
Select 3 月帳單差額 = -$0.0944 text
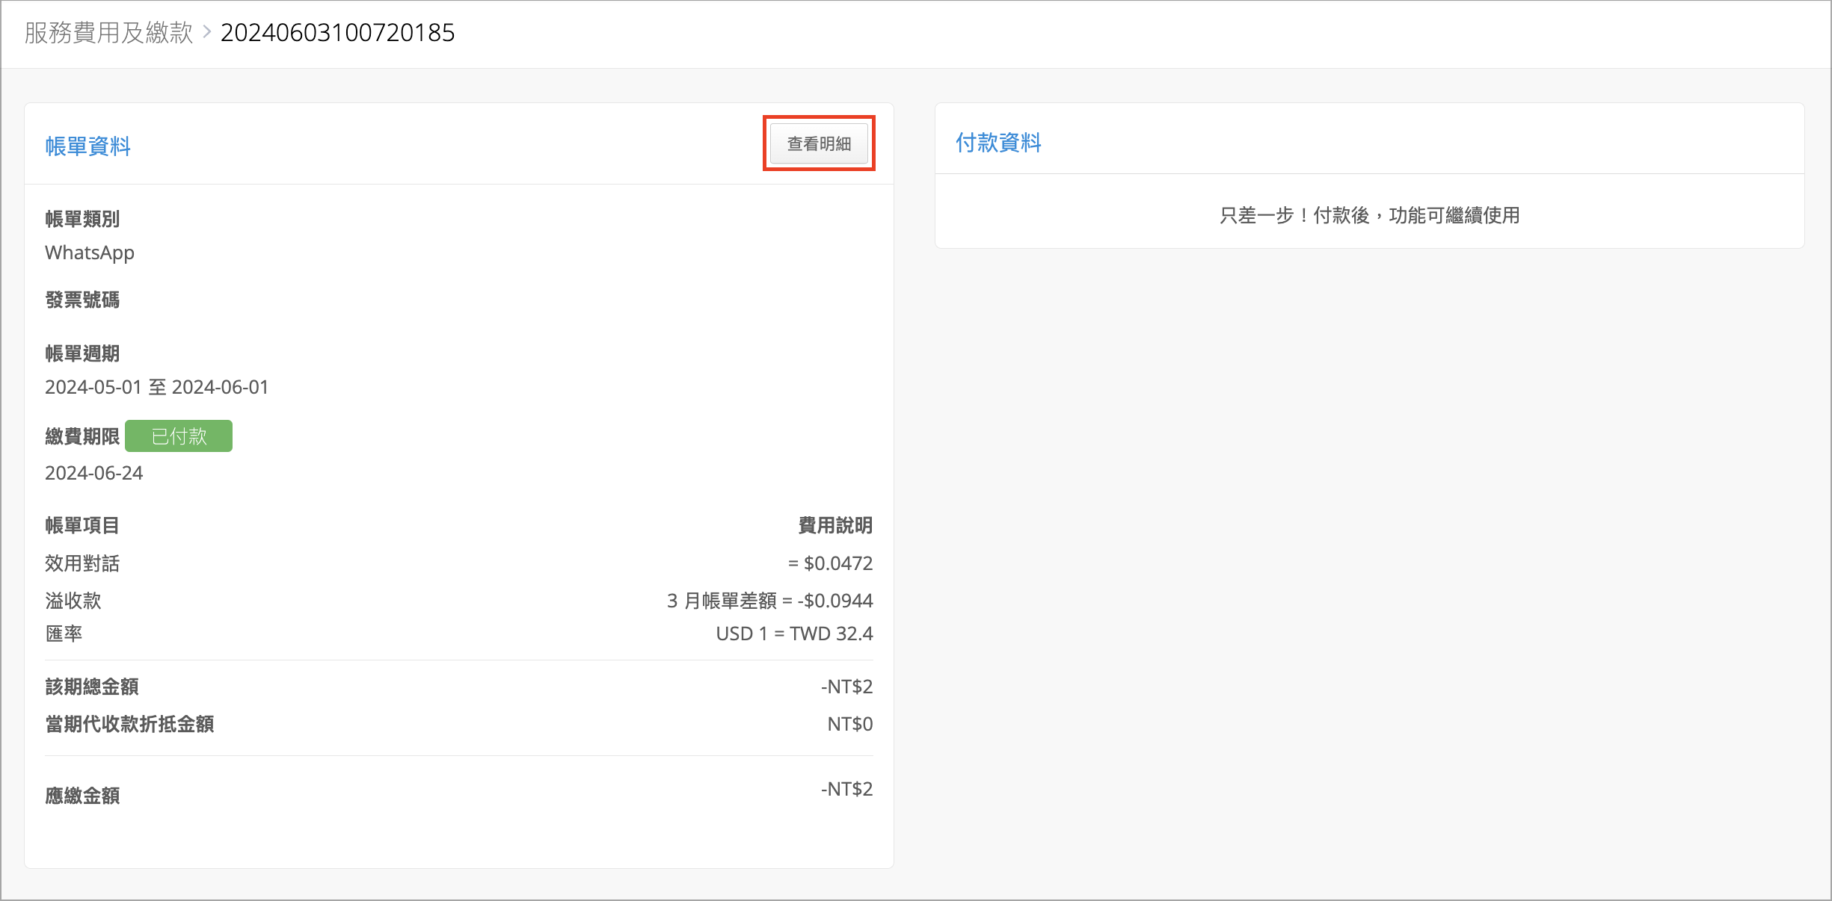click(769, 601)
